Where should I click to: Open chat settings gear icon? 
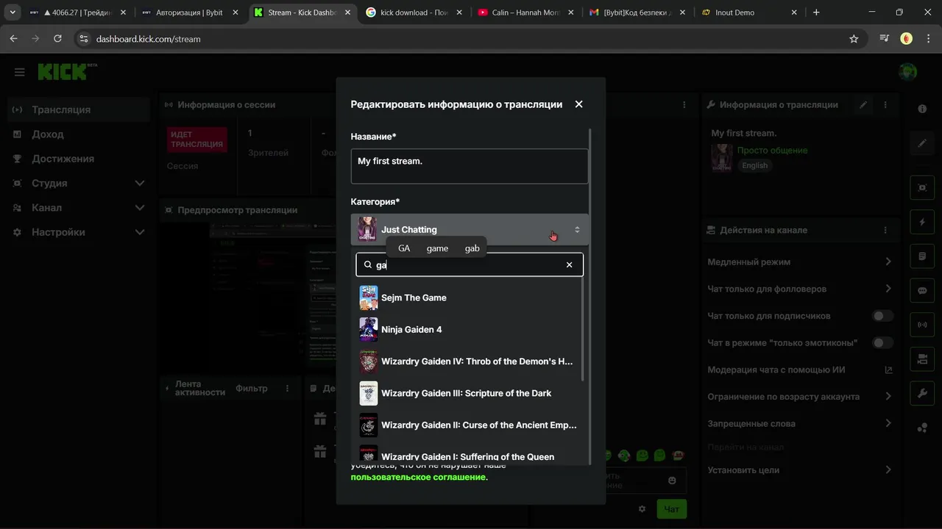pyautogui.click(x=642, y=508)
